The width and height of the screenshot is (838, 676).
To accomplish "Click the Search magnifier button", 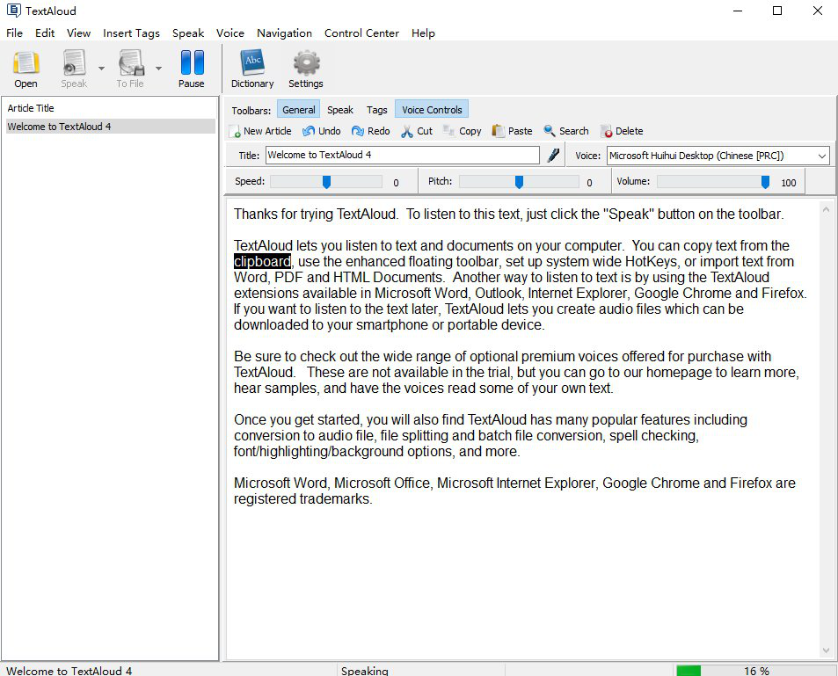I will [x=566, y=131].
